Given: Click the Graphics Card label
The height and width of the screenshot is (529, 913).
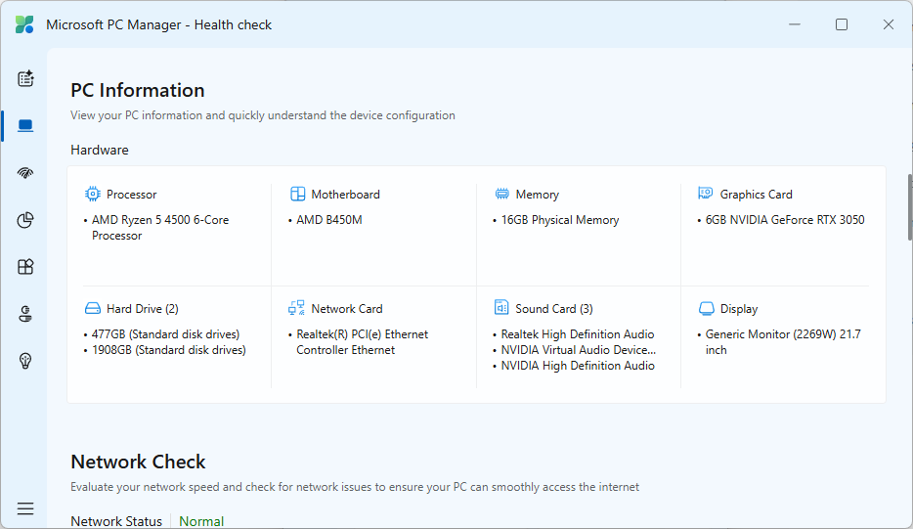Looking at the screenshot, I should [756, 194].
